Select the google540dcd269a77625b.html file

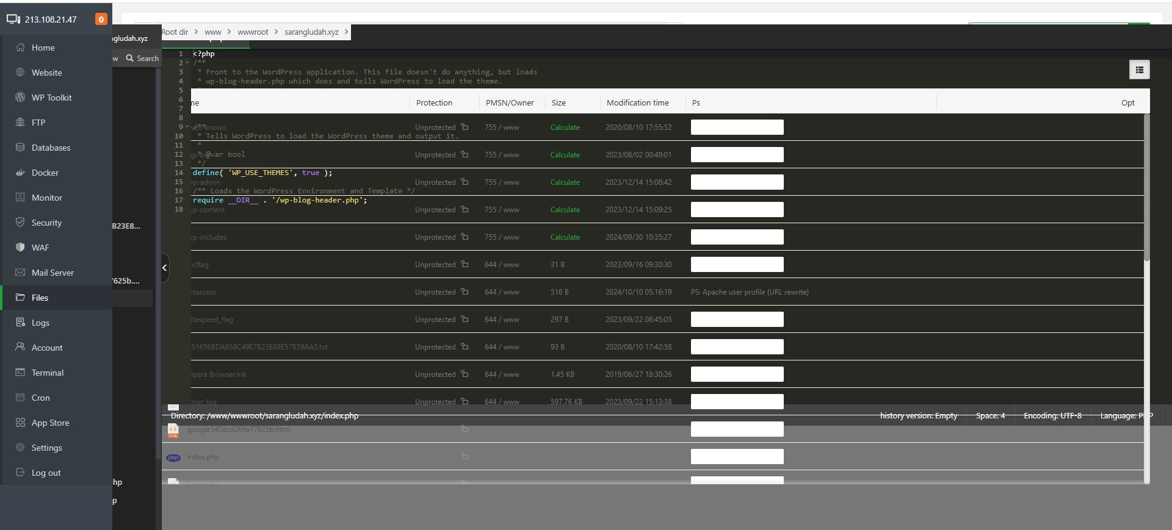(x=239, y=429)
